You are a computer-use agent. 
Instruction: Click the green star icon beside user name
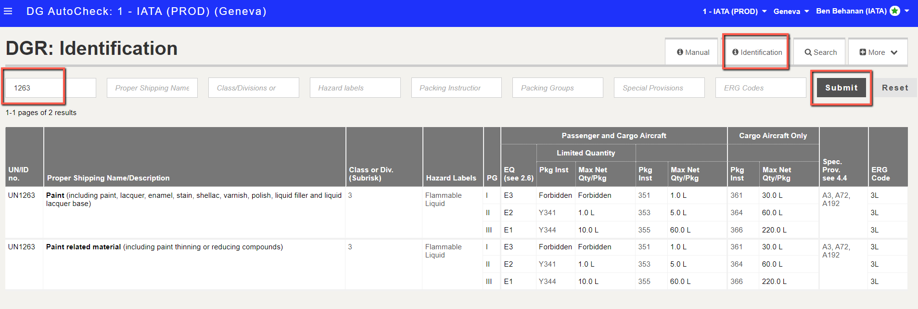(x=895, y=11)
